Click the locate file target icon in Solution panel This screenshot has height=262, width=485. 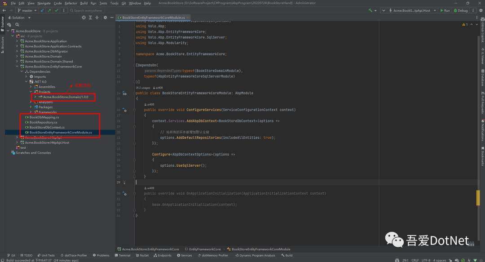(x=84, y=18)
